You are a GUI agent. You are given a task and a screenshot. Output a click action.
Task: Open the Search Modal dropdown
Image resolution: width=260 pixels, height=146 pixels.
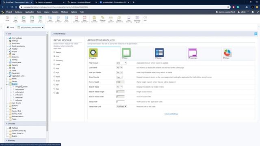pyautogui.click(x=119, y=87)
